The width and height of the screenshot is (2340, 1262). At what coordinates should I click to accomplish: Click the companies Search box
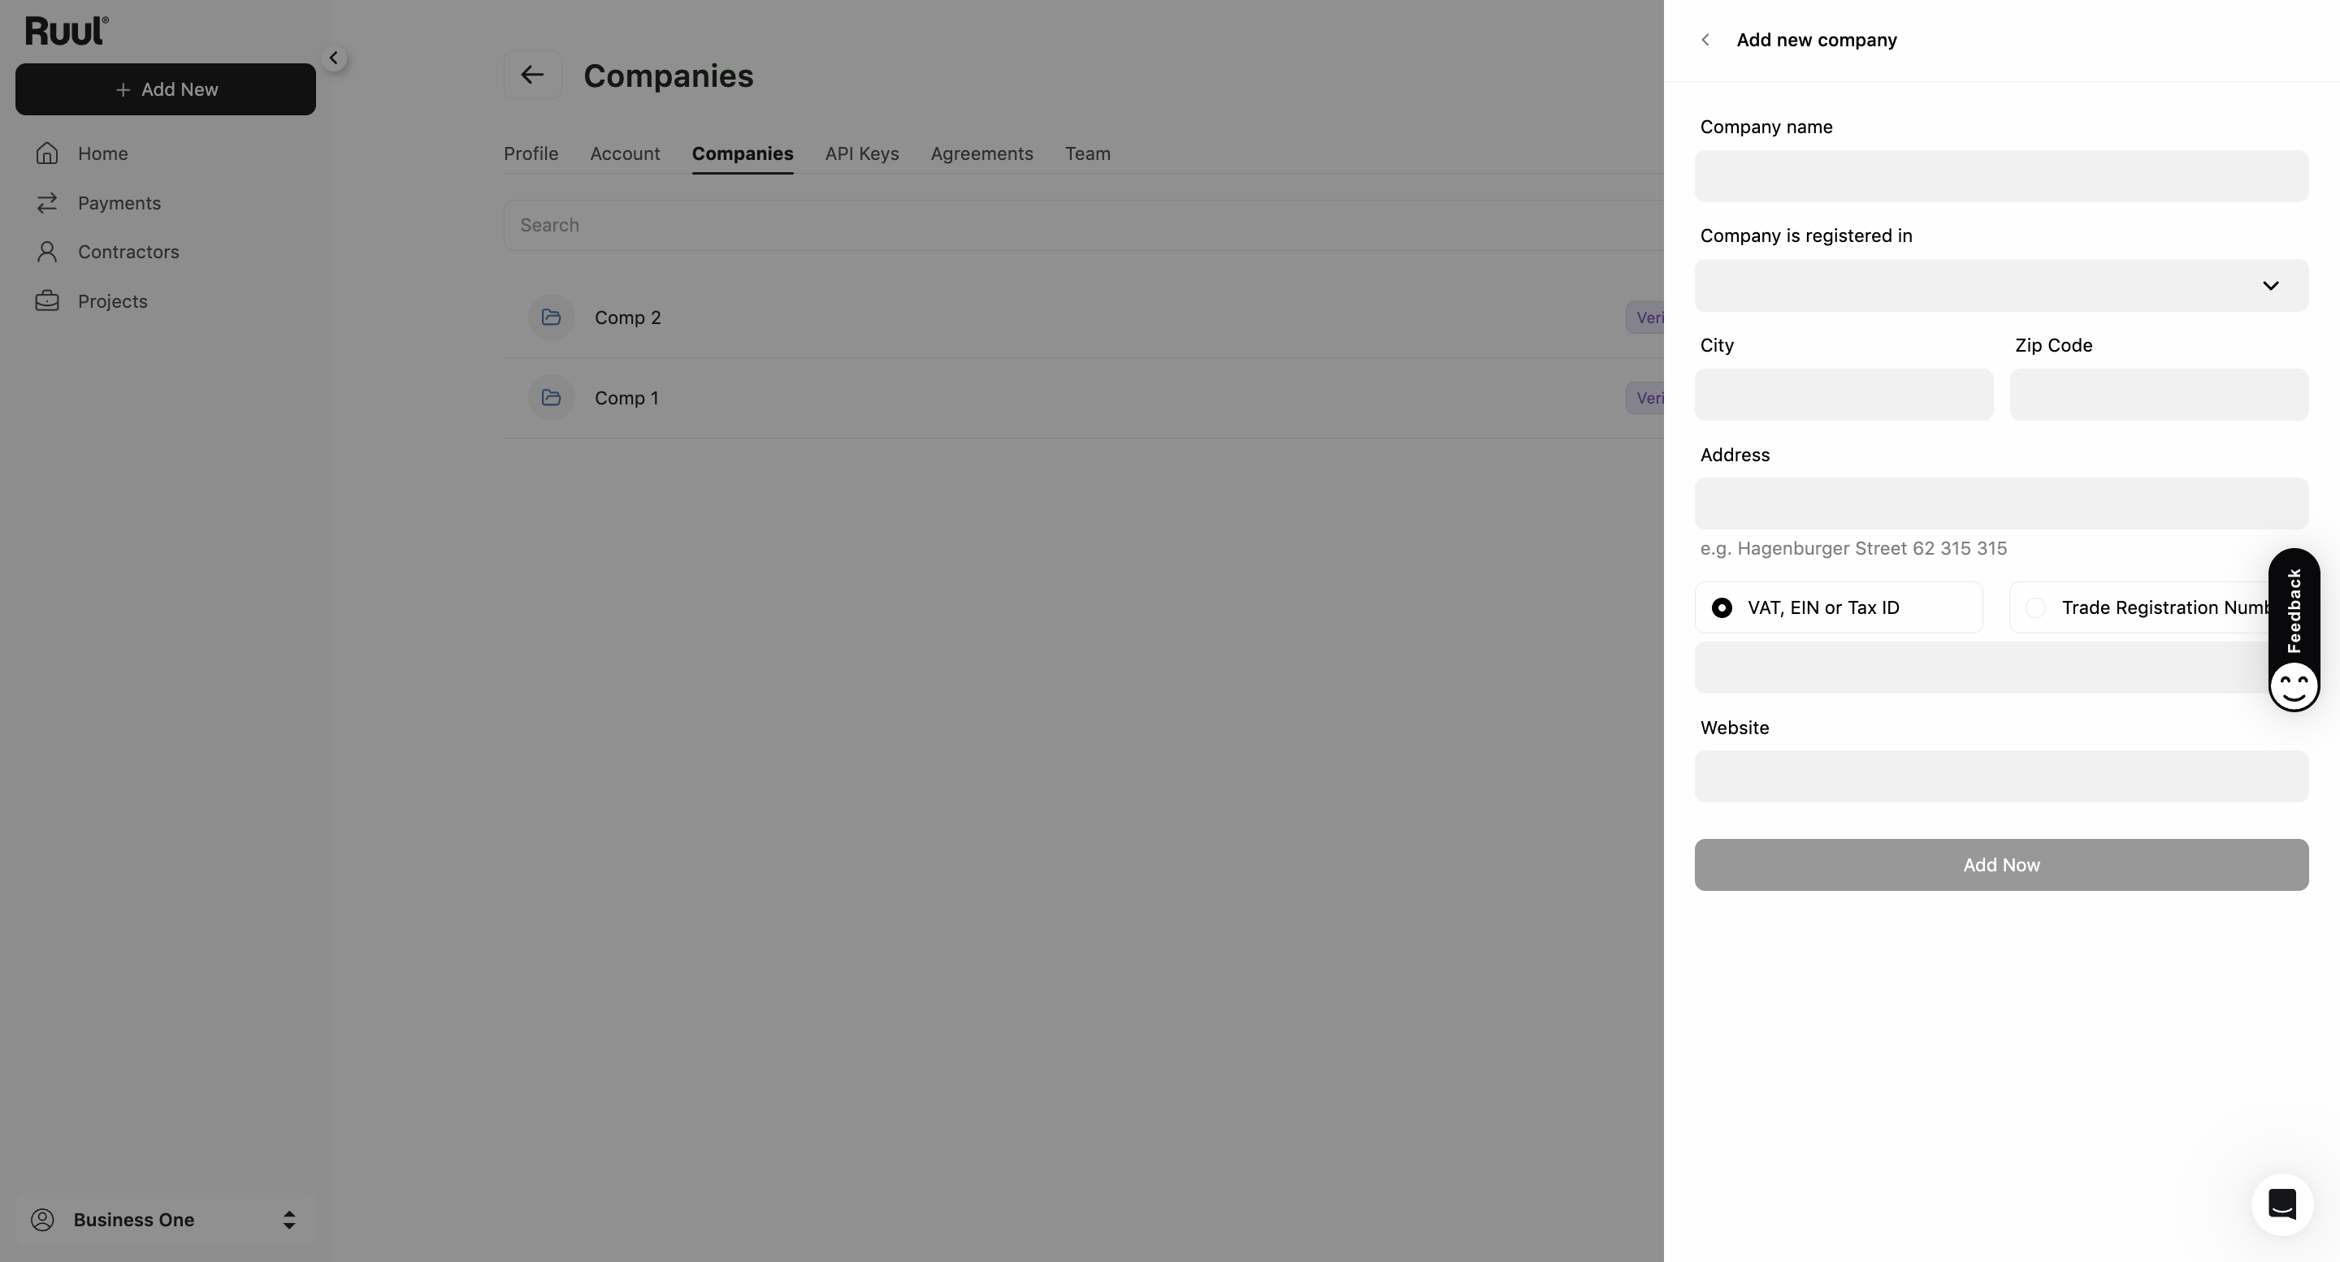(1083, 225)
